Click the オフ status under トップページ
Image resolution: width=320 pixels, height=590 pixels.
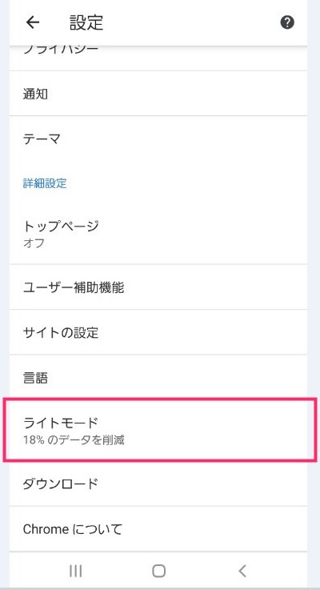(x=34, y=243)
